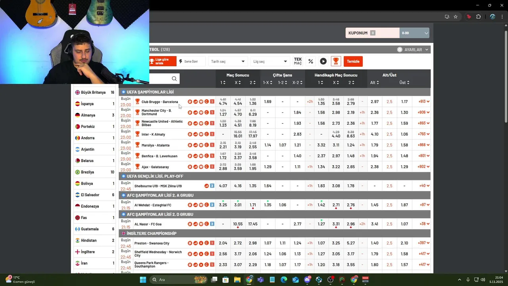
Task: Open Brezilya in country list
Action: [x=94, y=172]
